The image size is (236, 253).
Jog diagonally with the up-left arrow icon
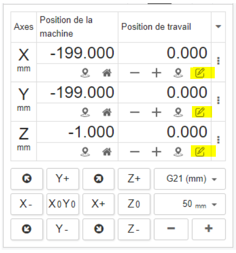[27, 178]
